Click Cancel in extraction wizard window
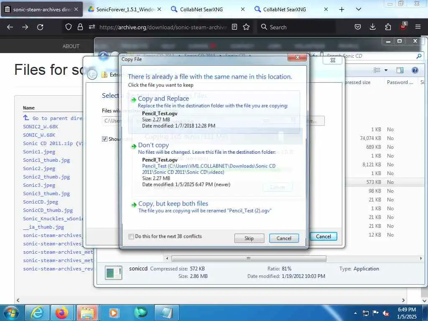The image size is (428, 321). pyautogui.click(x=324, y=237)
